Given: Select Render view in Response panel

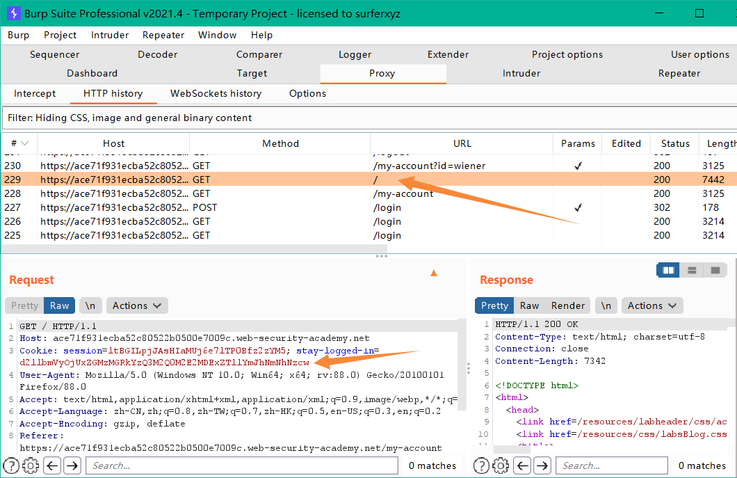Looking at the screenshot, I should point(568,305).
